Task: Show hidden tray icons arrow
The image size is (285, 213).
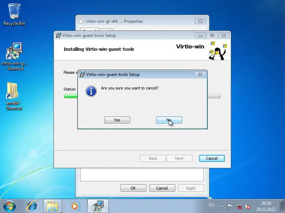Action: pos(221,206)
